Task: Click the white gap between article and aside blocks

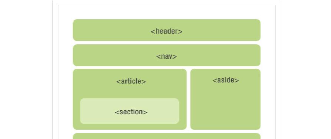Action: [x=189, y=99]
